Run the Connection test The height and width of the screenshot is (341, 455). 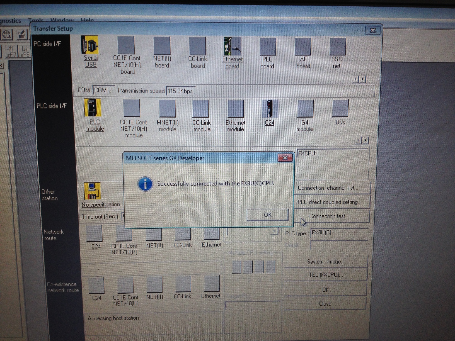coord(332,216)
